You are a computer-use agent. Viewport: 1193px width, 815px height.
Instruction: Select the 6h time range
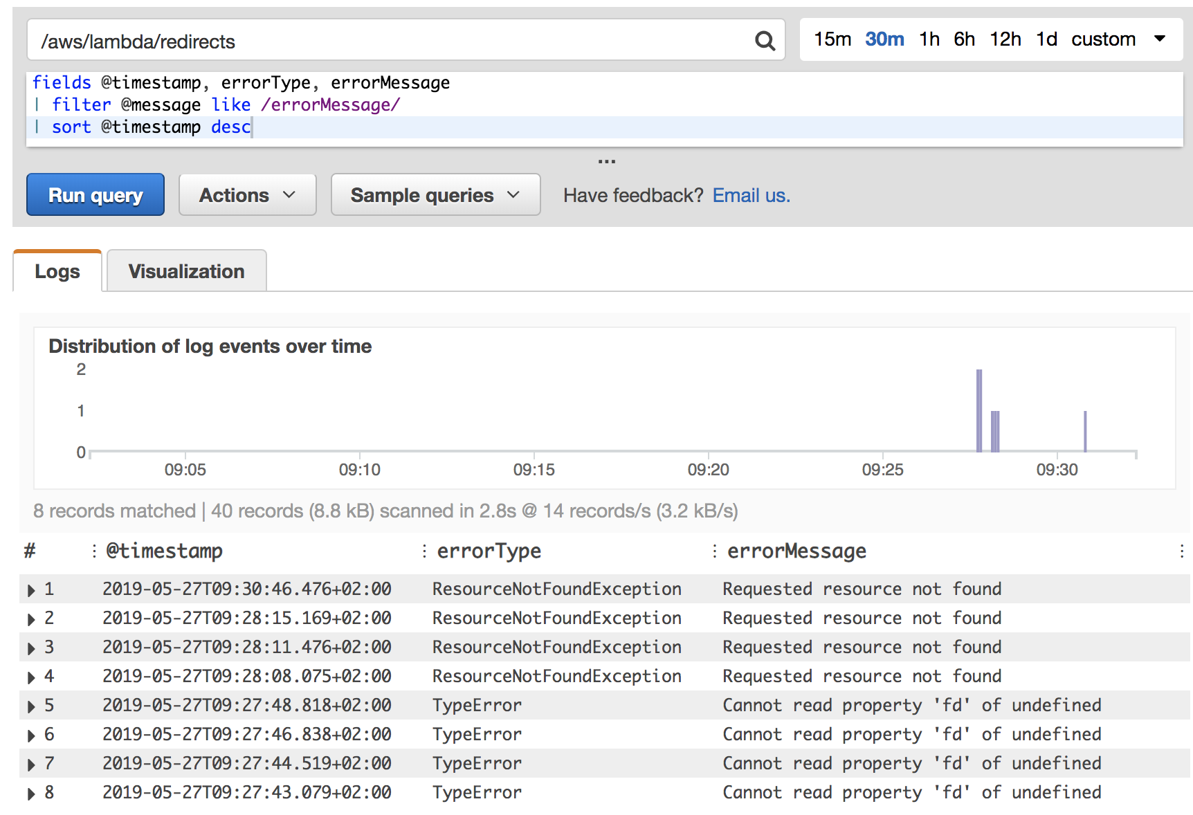[x=965, y=39]
